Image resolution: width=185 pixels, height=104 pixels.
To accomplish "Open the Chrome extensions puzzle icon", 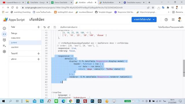I will coord(168,8).
